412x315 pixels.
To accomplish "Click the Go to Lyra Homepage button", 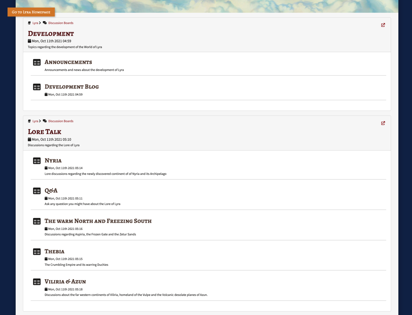I will 31,12.
